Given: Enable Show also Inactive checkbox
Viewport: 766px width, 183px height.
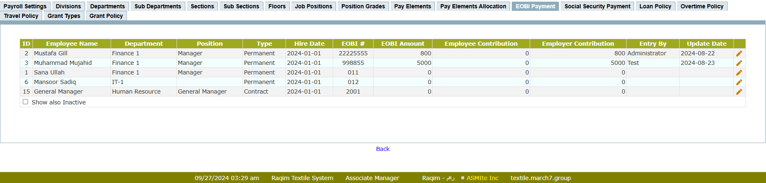Looking at the screenshot, I should pyautogui.click(x=25, y=102).
